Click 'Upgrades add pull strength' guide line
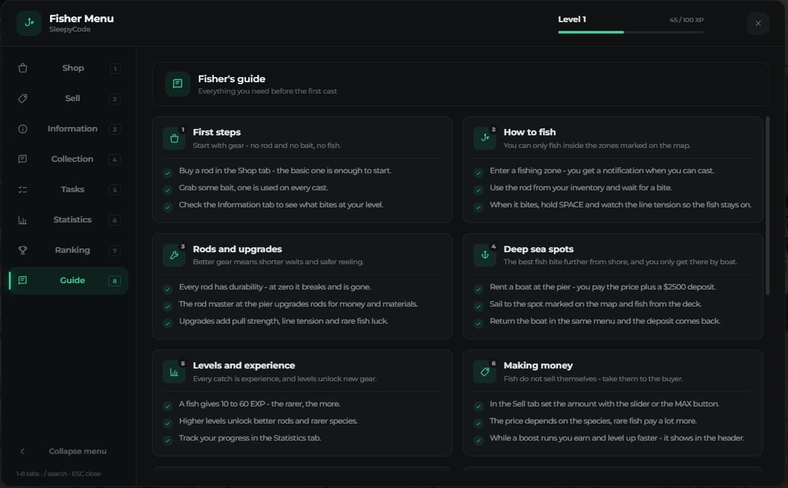Screen dimensions: 788x488 [284, 321]
